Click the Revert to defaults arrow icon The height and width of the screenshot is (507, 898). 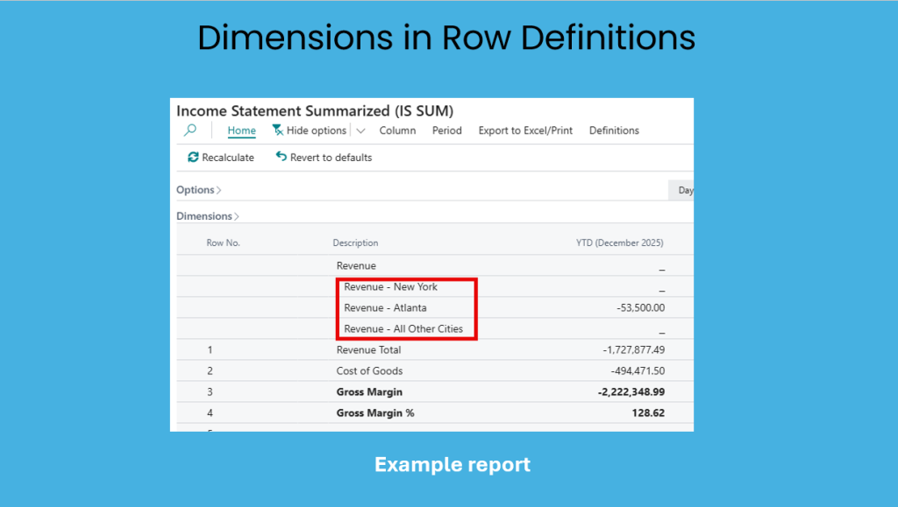(281, 158)
